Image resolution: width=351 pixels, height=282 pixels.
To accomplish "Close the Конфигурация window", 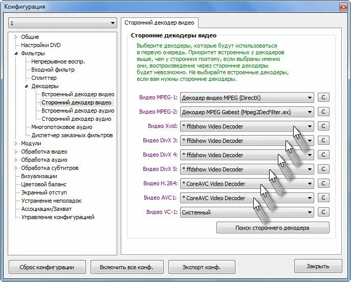I will (343, 7).
